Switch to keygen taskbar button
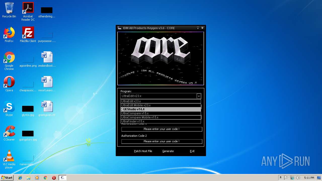 click(x=63, y=178)
